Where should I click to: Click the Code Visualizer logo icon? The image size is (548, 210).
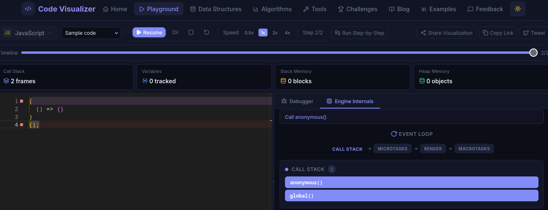(x=28, y=9)
